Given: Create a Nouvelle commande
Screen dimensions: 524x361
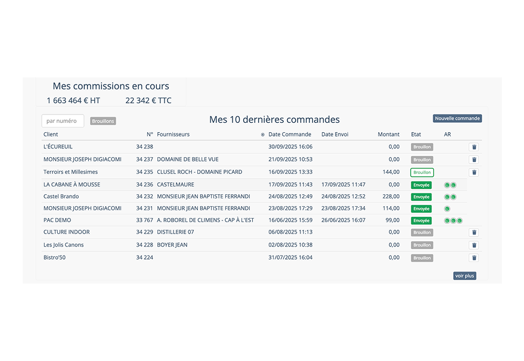Looking at the screenshot, I should (457, 118).
